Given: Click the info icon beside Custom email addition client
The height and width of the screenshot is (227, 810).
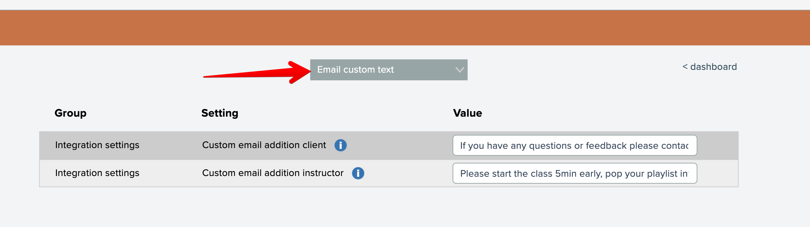Looking at the screenshot, I should click(340, 145).
